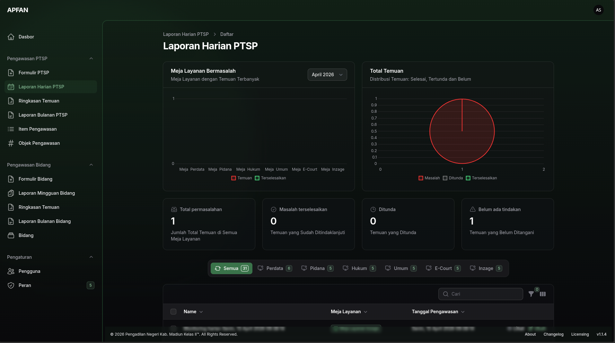Image resolution: width=615 pixels, height=343 pixels.
Task: Open the Changelog footer link
Action: click(553, 334)
